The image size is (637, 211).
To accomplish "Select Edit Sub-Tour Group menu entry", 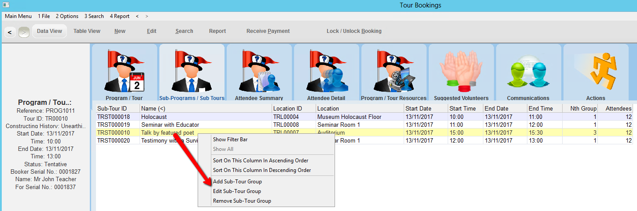I will coord(237,191).
